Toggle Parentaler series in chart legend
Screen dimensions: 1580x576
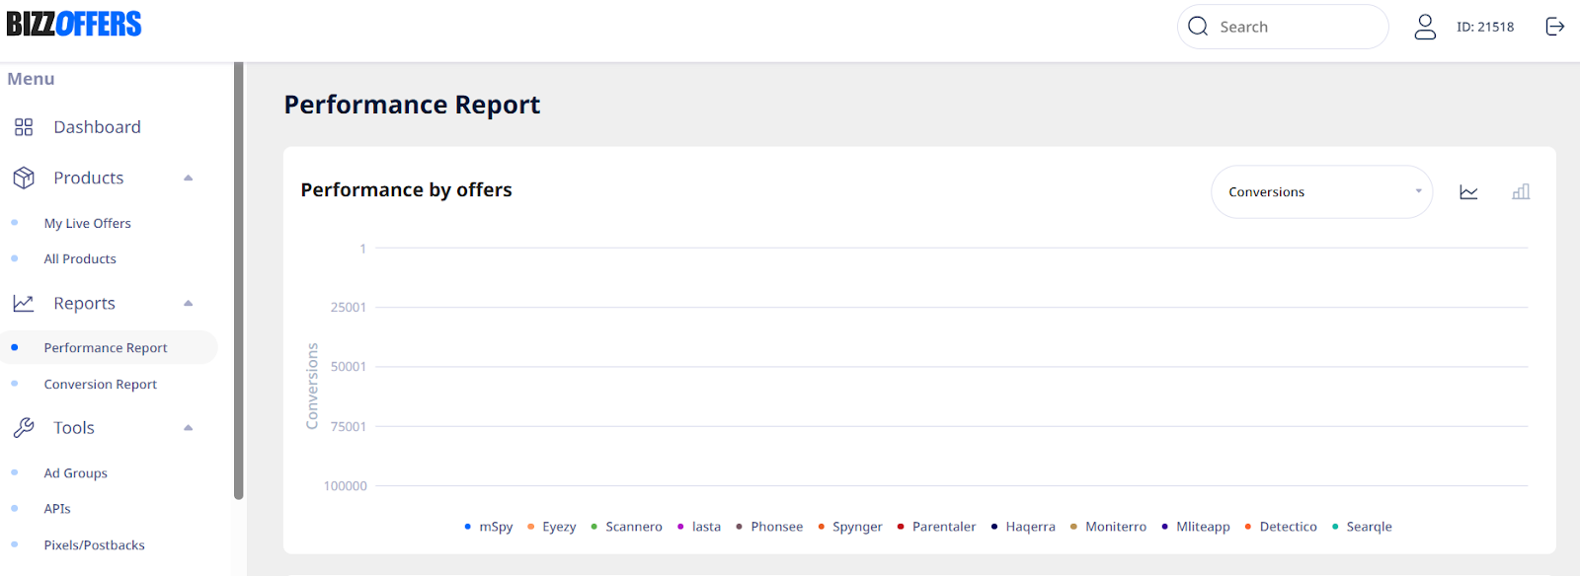[x=936, y=527]
